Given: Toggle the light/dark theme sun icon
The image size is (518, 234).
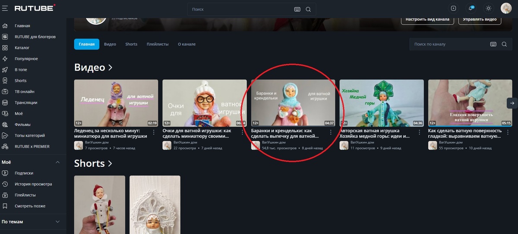Looking at the screenshot, I should point(488,8).
